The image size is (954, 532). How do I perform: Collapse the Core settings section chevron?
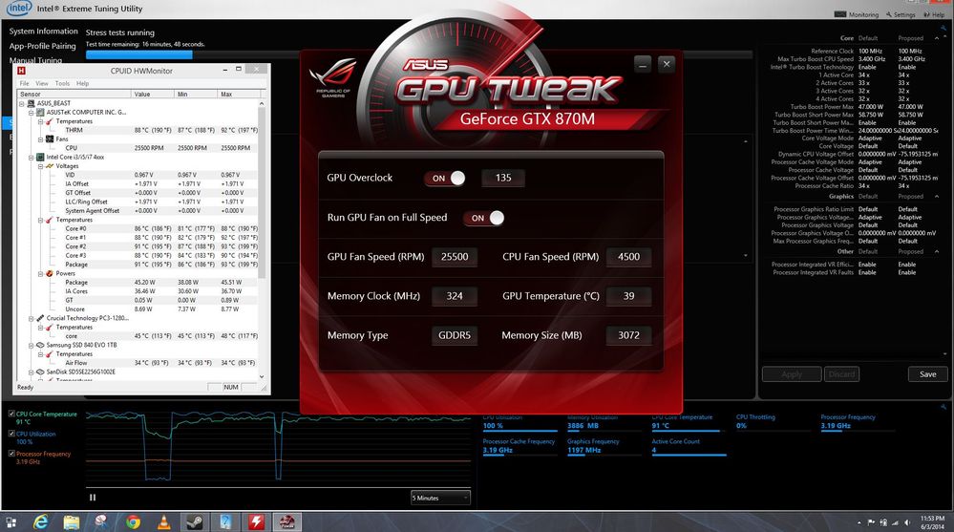point(937,38)
